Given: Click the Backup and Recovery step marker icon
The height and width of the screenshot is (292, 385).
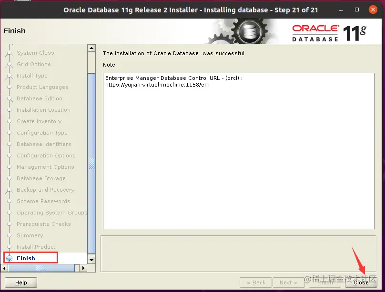Looking at the screenshot, I should [x=10, y=190].
